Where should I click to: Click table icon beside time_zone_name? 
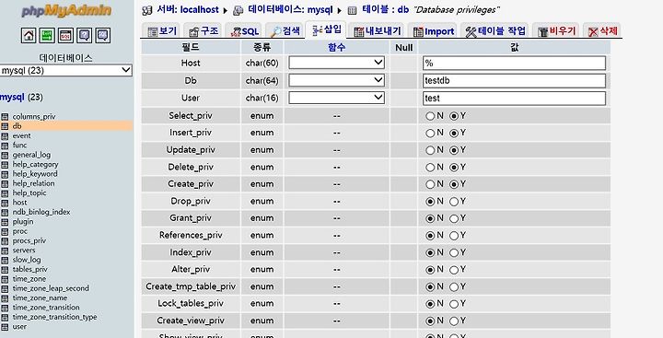click(x=5, y=298)
